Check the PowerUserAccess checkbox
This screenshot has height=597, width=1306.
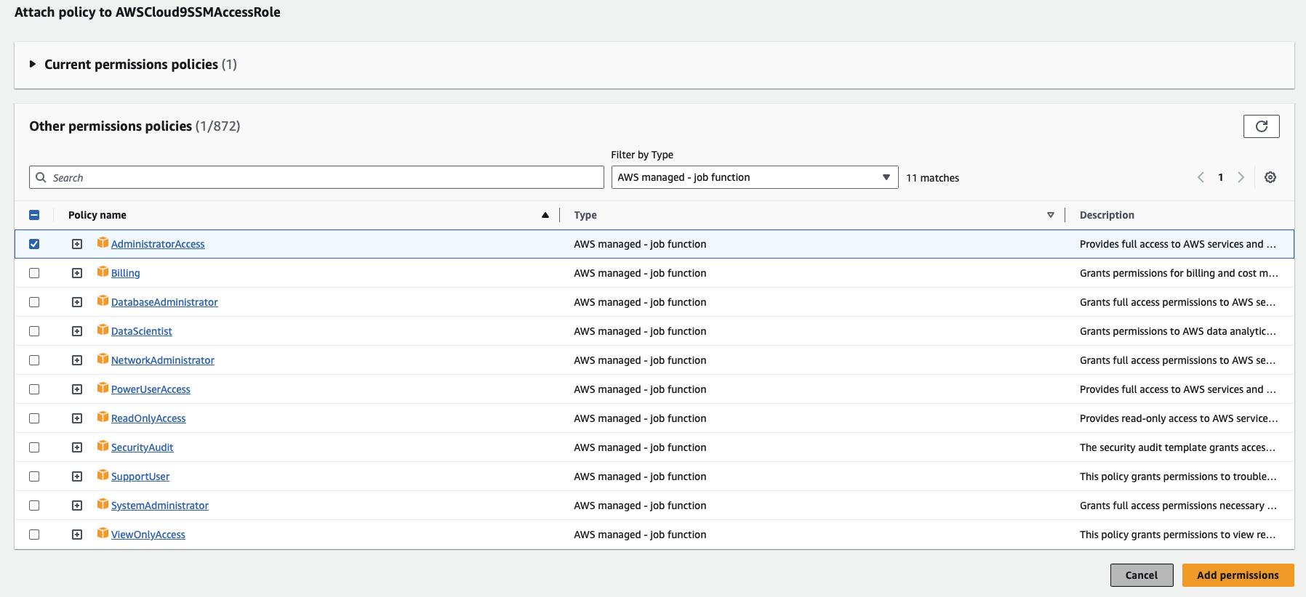tap(34, 389)
